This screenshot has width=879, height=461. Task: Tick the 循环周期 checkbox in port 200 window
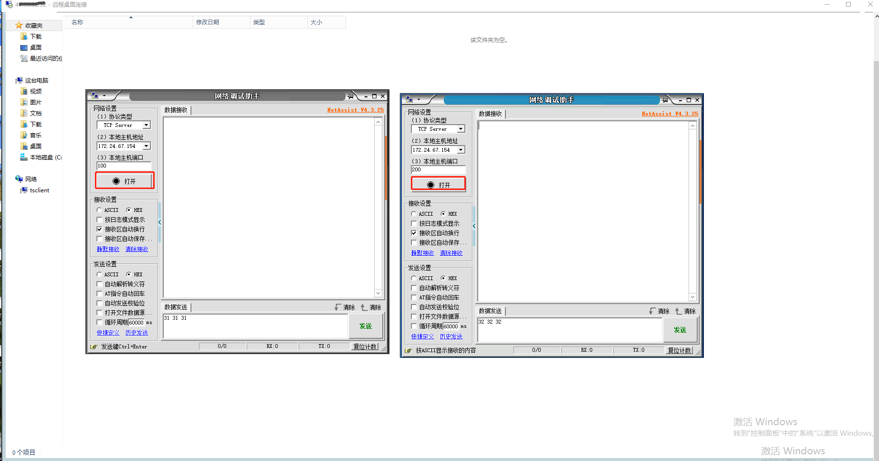[414, 326]
